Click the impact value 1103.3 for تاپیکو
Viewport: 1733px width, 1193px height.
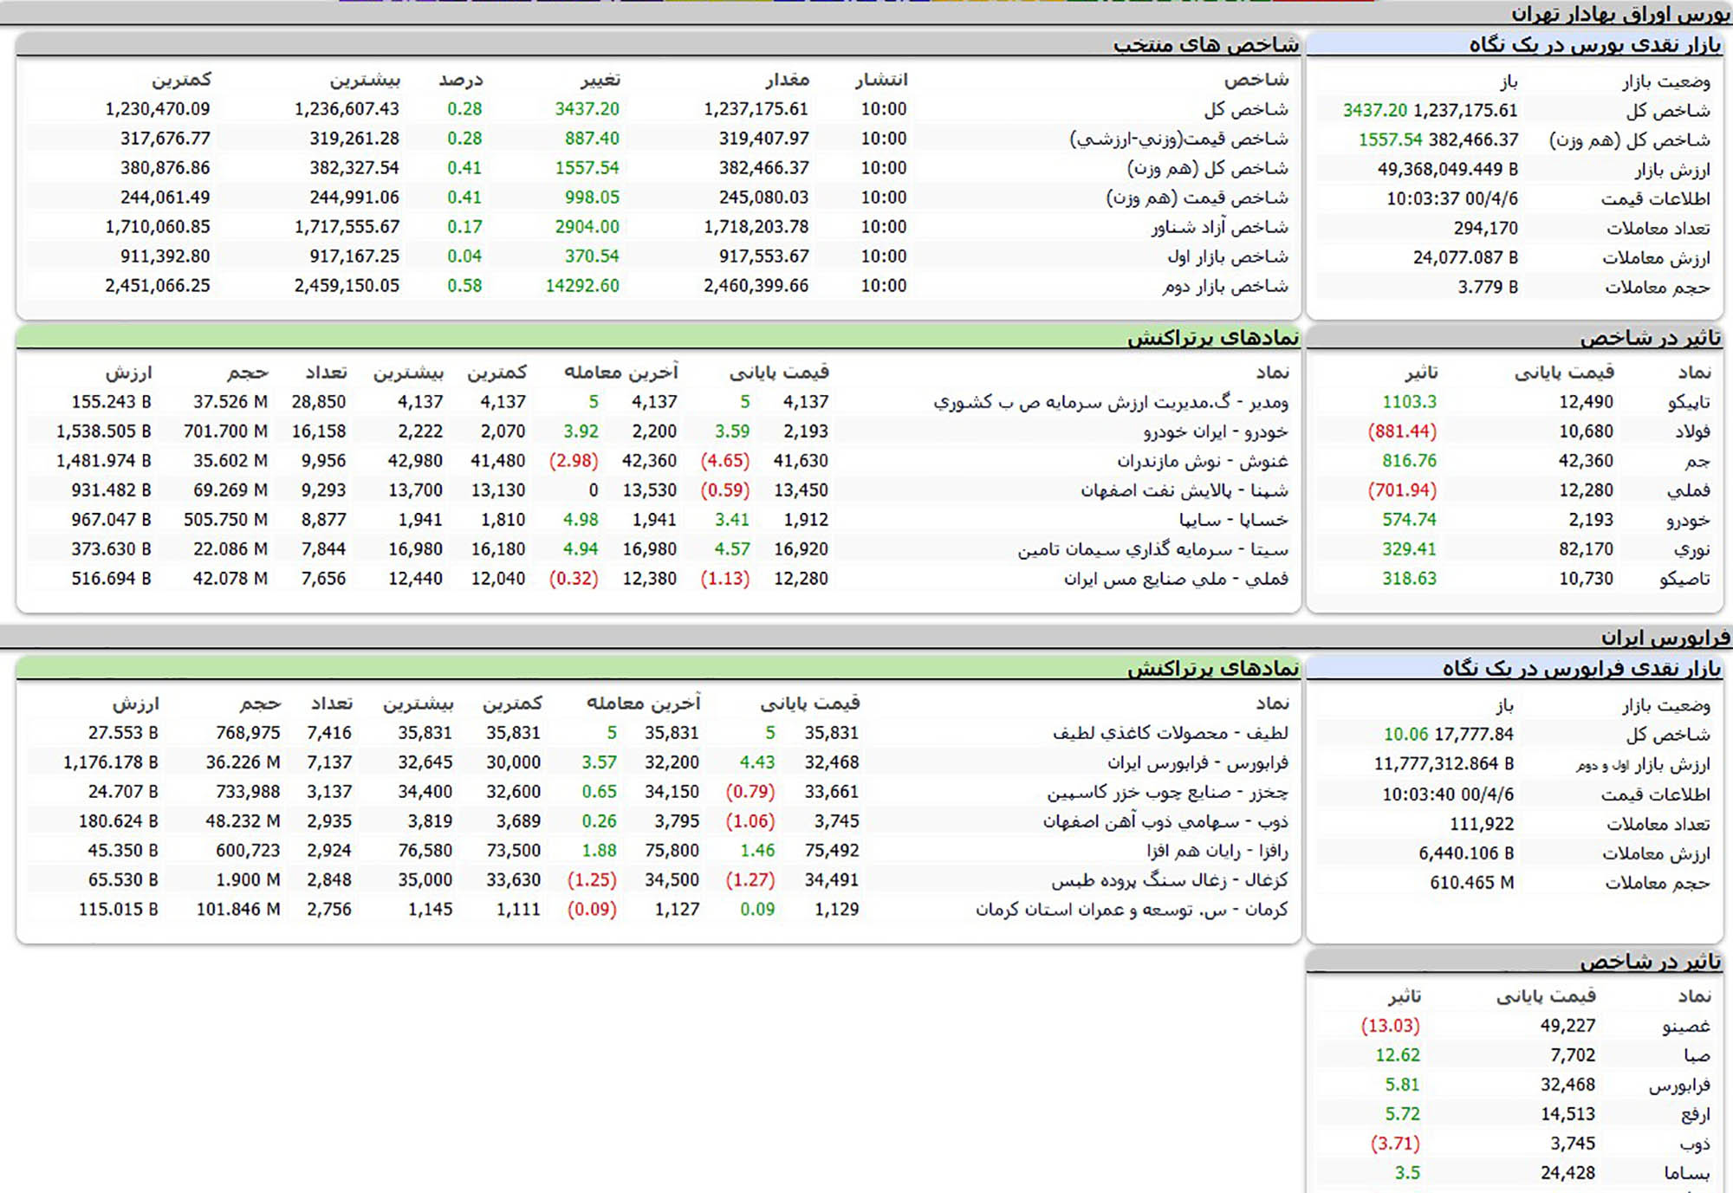tap(1409, 402)
